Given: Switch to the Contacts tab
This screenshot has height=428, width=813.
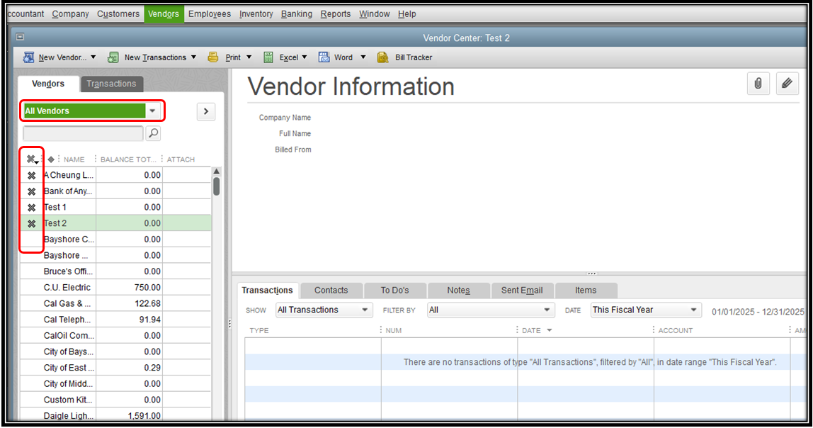Looking at the screenshot, I should coord(331,290).
